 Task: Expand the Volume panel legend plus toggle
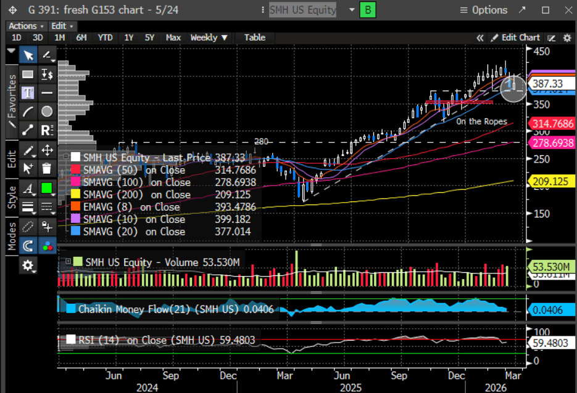68,261
